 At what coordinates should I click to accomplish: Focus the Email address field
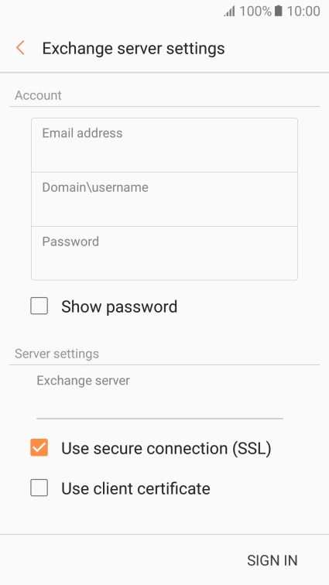(x=164, y=145)
